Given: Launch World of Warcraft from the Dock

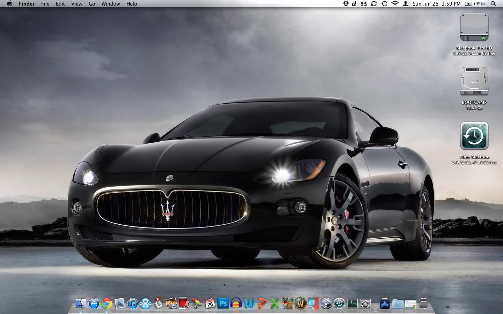Looking at the screenshot, I should coord(301,303).
